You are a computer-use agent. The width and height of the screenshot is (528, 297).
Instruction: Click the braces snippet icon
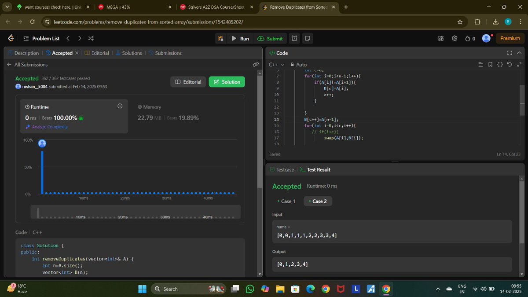[x=500, y=64]
